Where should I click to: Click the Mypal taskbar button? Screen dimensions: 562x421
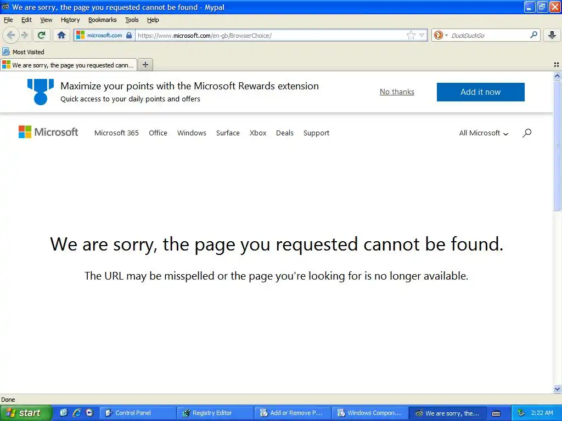tap(447, 413)
